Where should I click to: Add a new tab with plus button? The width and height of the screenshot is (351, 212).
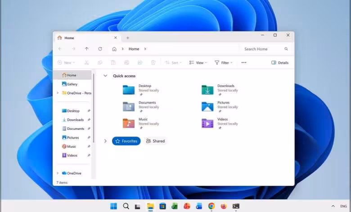tap(128, 38)
